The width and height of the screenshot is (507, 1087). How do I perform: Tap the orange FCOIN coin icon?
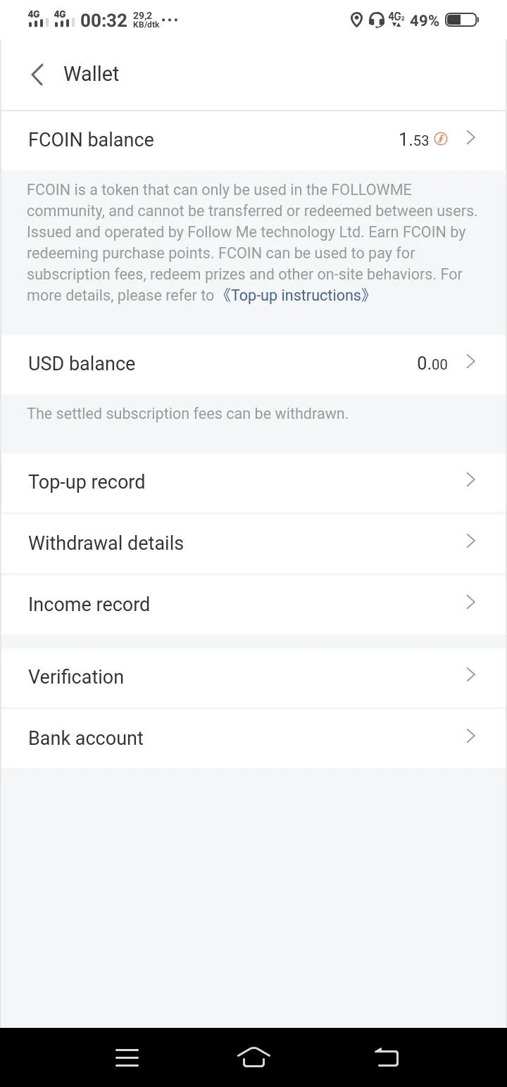441,139
